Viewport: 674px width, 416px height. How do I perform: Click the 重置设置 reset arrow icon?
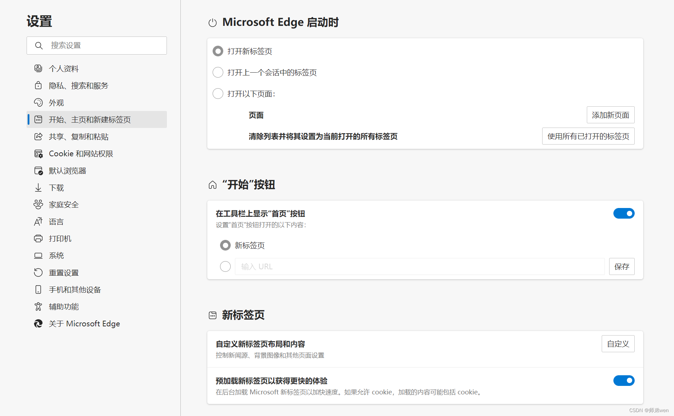click(x=38, y=272)
